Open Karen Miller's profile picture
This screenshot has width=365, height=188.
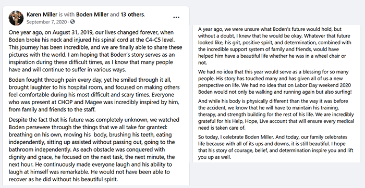point(16,18)
